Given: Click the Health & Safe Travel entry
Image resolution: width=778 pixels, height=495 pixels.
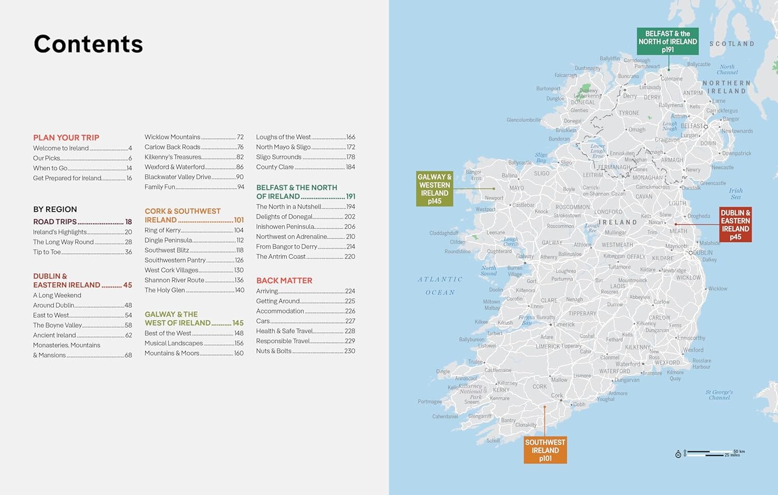Looking at the screenshot, I should pos(285,331).
